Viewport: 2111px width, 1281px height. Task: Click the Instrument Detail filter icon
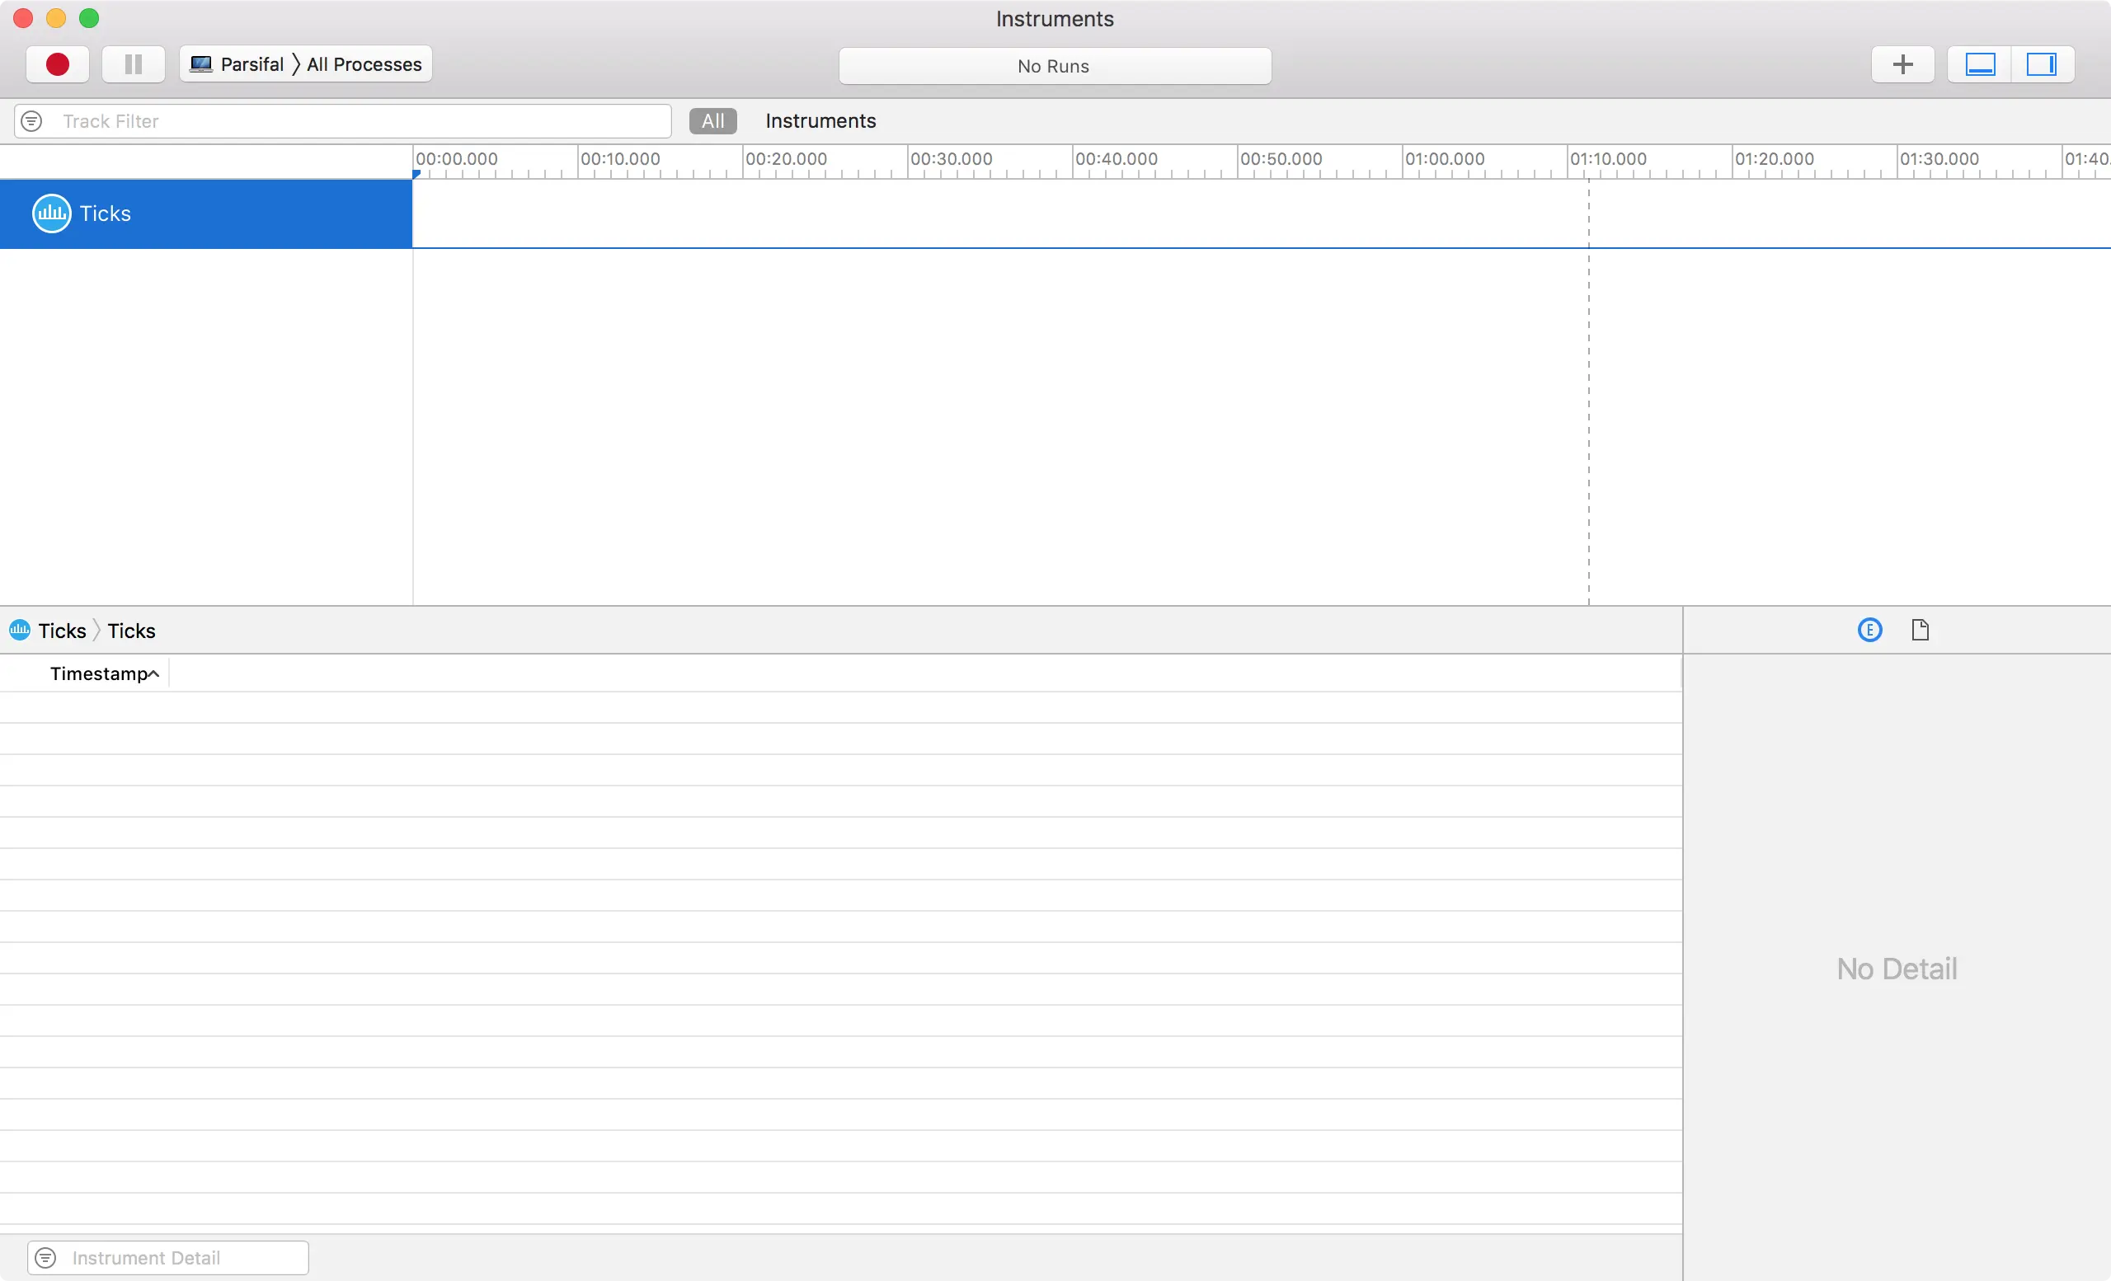[x=45, y=1257]
